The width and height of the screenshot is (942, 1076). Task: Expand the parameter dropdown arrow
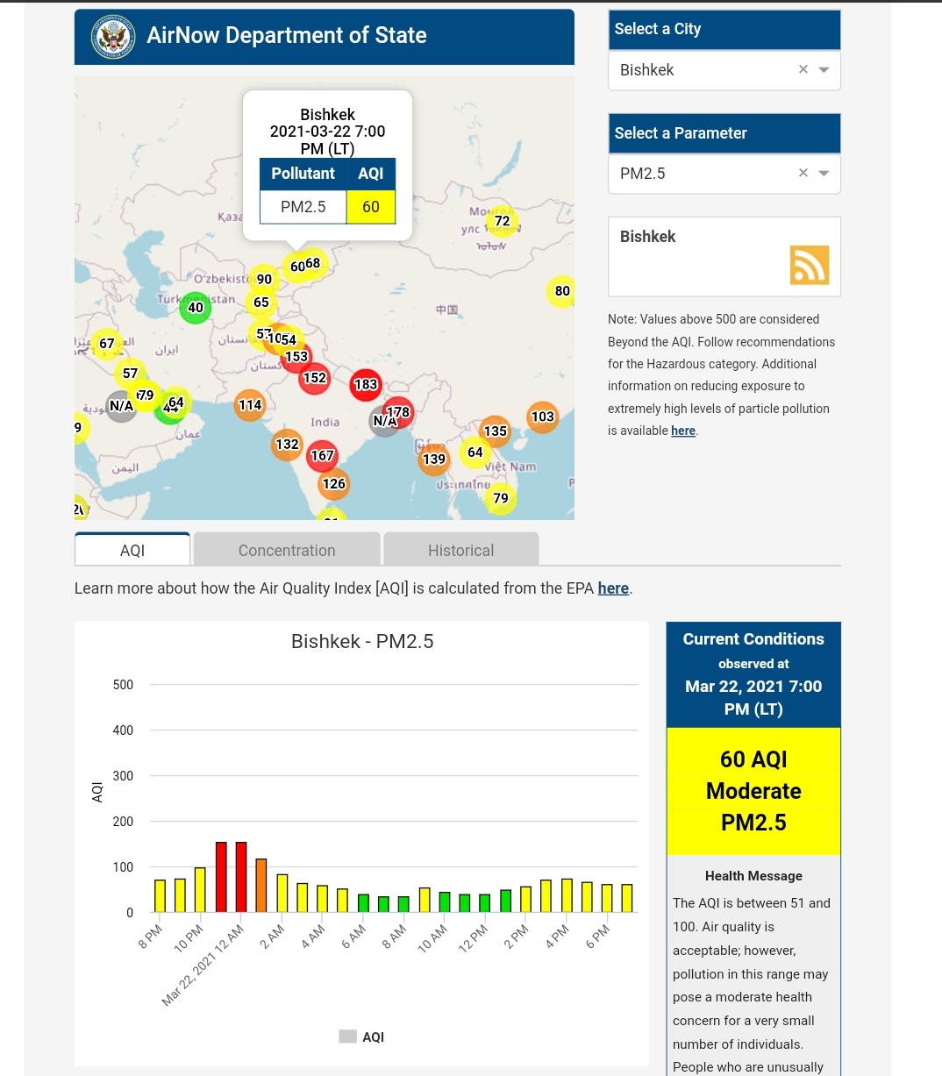point(824,174)
